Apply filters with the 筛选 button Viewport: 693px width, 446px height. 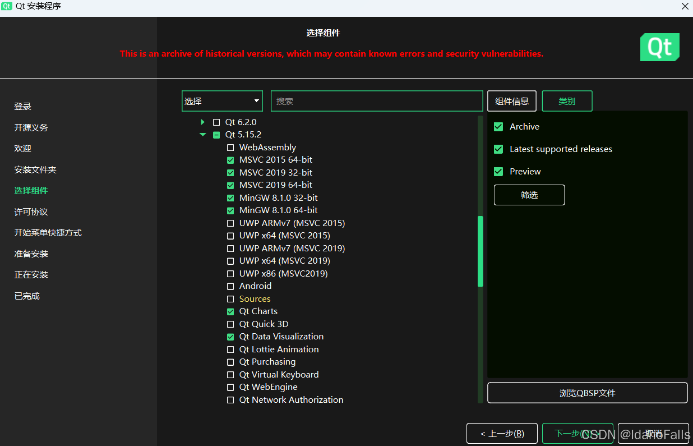click(529, 195)
